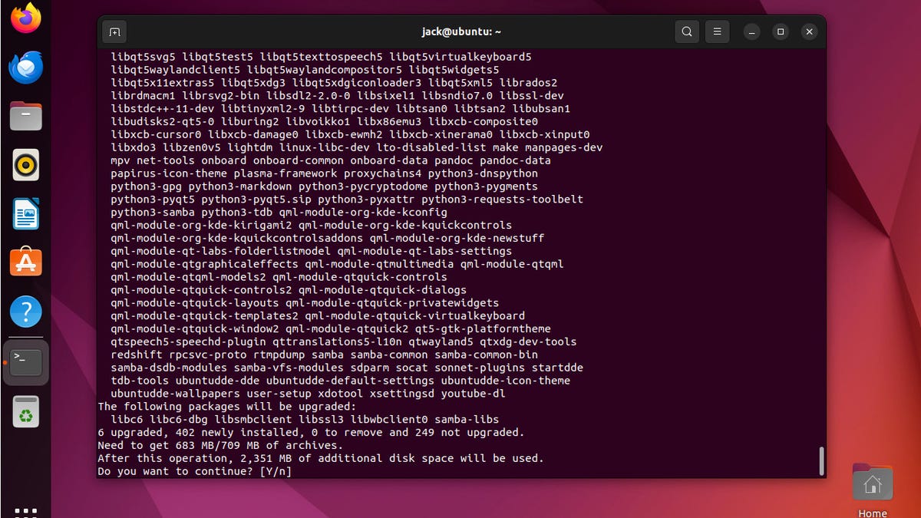Click the 'redshift' package name
Image resolution: width=921 pixels, height=518 pixels.
click(x=136, y=355)
